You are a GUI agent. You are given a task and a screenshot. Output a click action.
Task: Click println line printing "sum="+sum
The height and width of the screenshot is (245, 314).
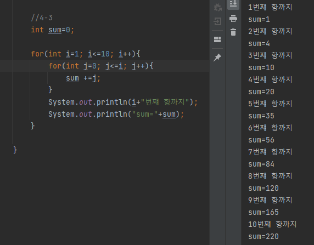tap(116, 114)
